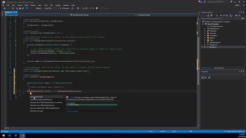Image resolution: width=246 pixels, height=138 pixels.
Task: Click the Property Pages wrench icon in Properties panel
Action: 209,77
